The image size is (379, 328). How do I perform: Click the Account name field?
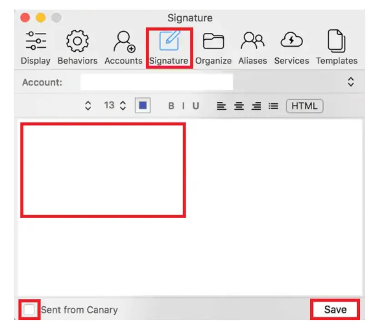coord(157,82)
